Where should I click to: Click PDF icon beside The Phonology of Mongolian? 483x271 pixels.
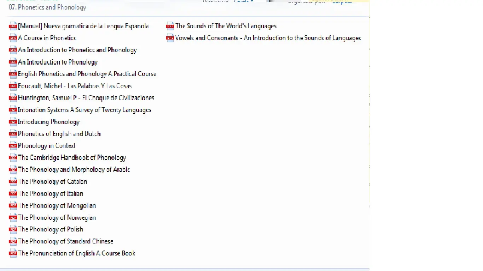coord(13,206)
